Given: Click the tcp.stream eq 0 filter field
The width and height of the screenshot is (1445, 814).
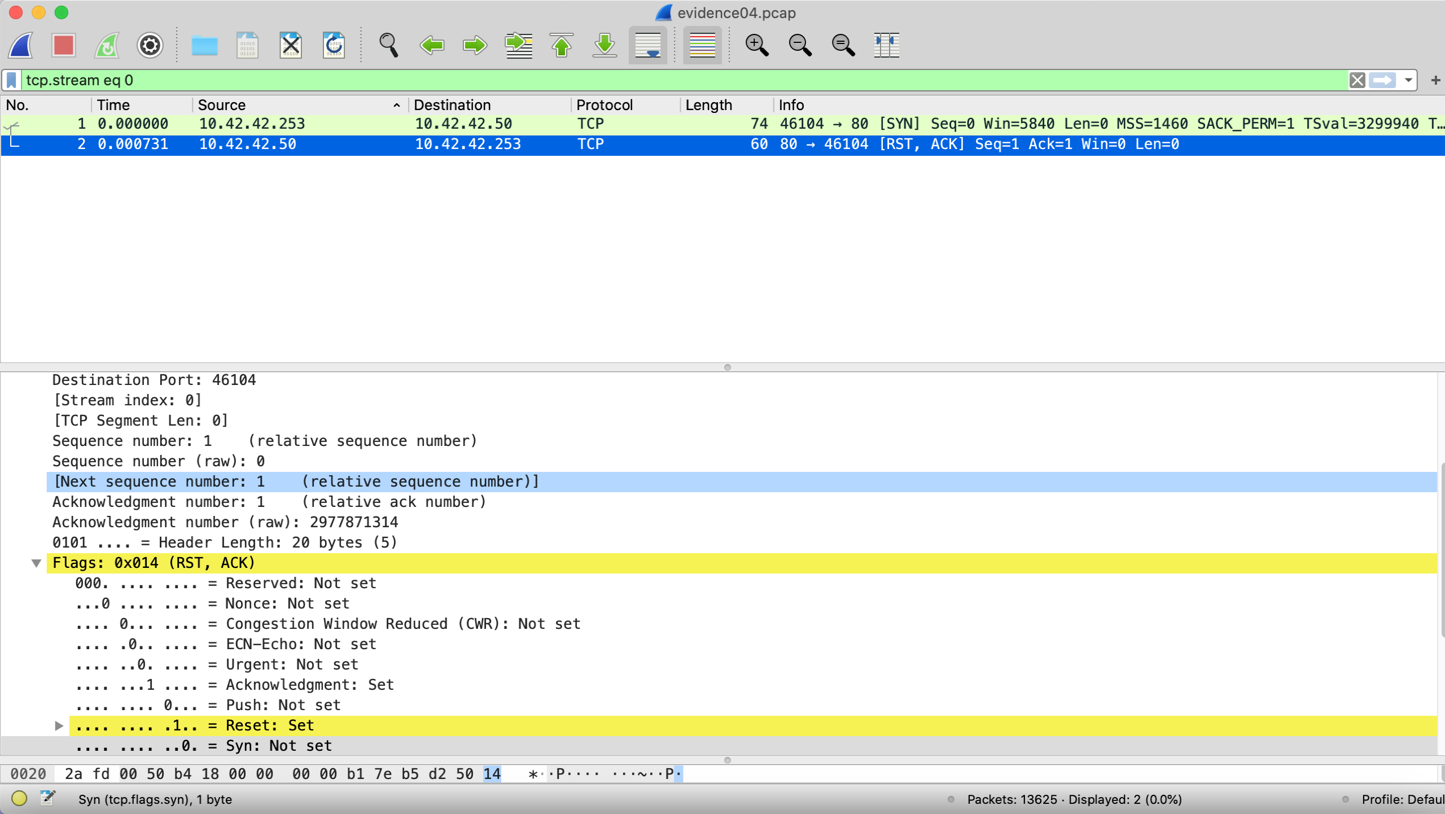Looking at the screenshot, I should tap(677, 80).
